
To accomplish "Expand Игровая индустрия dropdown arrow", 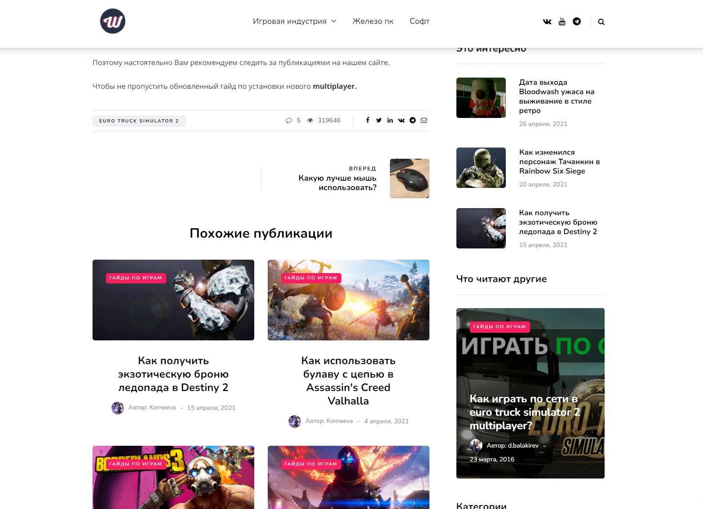I will [x=334, y=21].
